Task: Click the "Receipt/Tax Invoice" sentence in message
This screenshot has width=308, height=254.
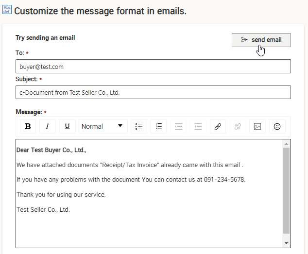Action: pyautogui.click(x=130, y=165)
